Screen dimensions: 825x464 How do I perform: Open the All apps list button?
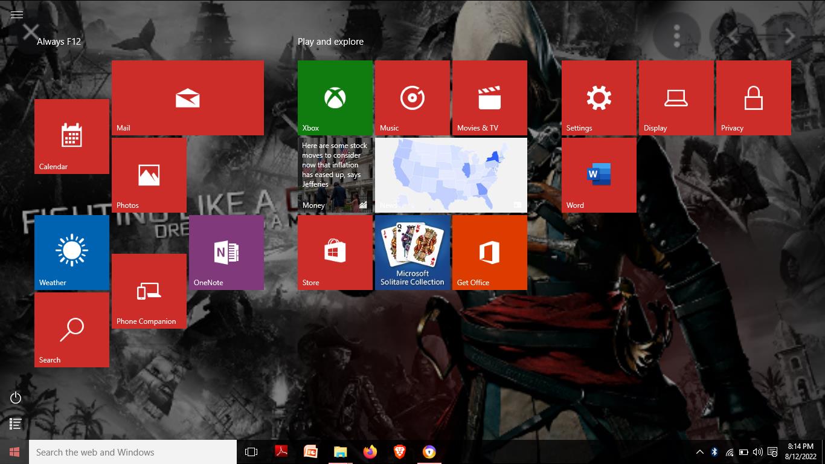coord(16,424)
